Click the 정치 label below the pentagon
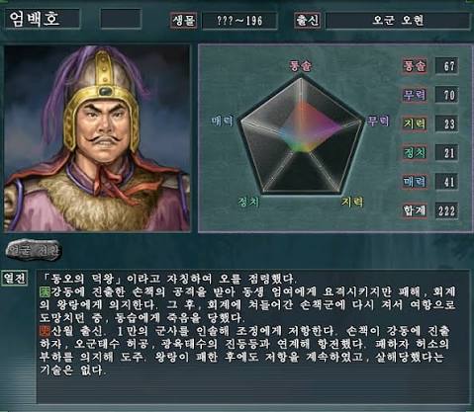The width and height of the screenshot is (474, 412). 249,202
